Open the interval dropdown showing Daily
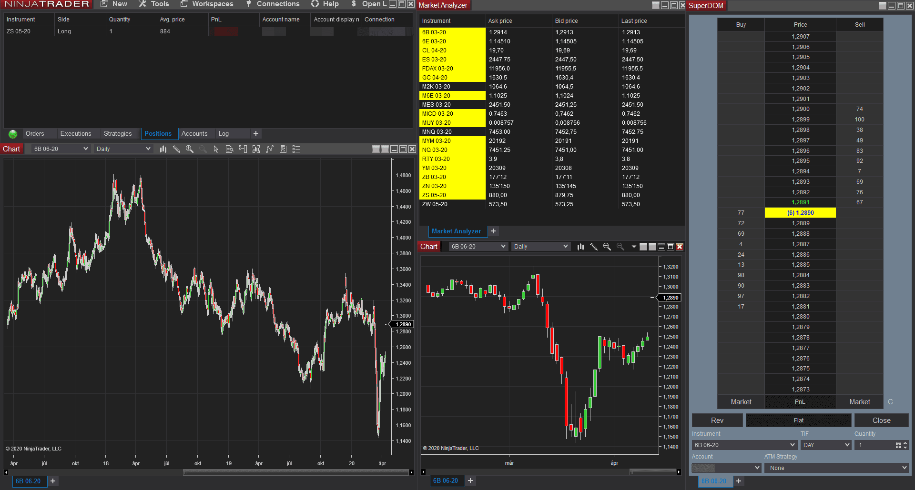This screenshot has height=490, width=915. pos(122,149)
